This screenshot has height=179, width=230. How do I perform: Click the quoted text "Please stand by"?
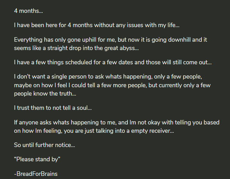38,160
